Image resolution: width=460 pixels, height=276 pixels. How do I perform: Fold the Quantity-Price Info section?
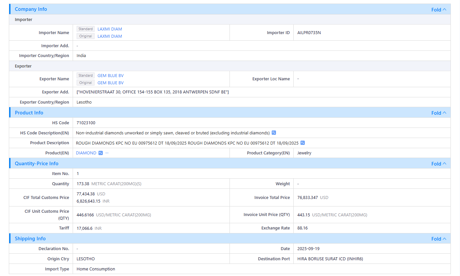point(439,164)
